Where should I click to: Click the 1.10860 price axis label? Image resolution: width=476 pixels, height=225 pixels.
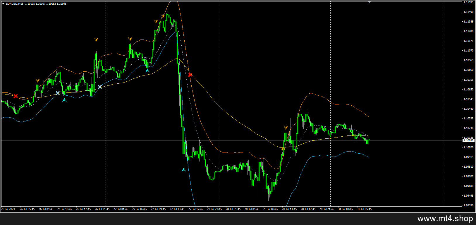469,70
